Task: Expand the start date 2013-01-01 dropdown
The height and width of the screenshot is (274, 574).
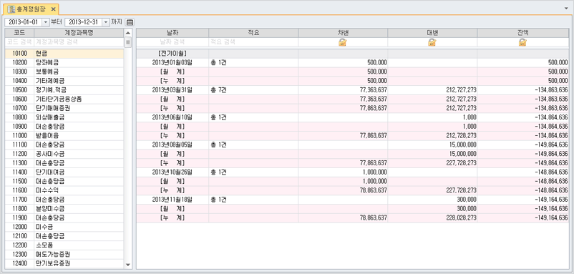Action: click(45, 22)
